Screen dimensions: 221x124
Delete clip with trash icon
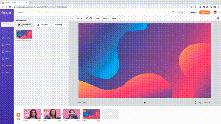[x=218, y=18]
